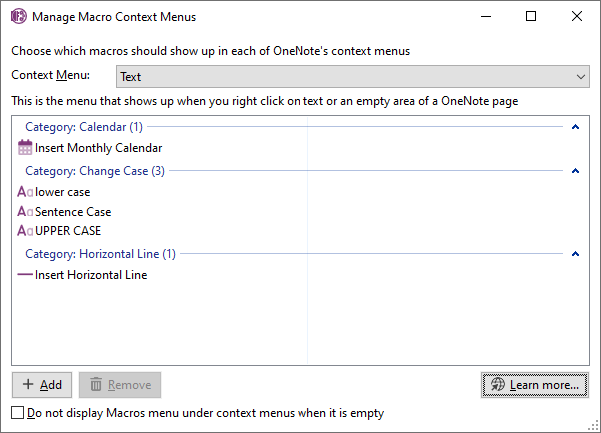Click the Aa icon next to lower case
The image size is (601, 433).
pyautogui.click(x=26, y=192)
